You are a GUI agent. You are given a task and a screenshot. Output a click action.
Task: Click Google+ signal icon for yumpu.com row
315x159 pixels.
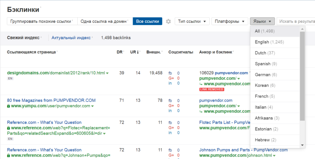pos(171,106)
